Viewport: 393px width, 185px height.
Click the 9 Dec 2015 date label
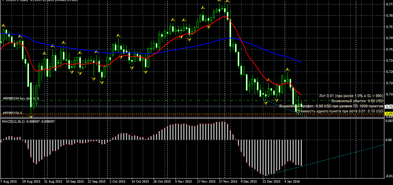tap(249, 181)
